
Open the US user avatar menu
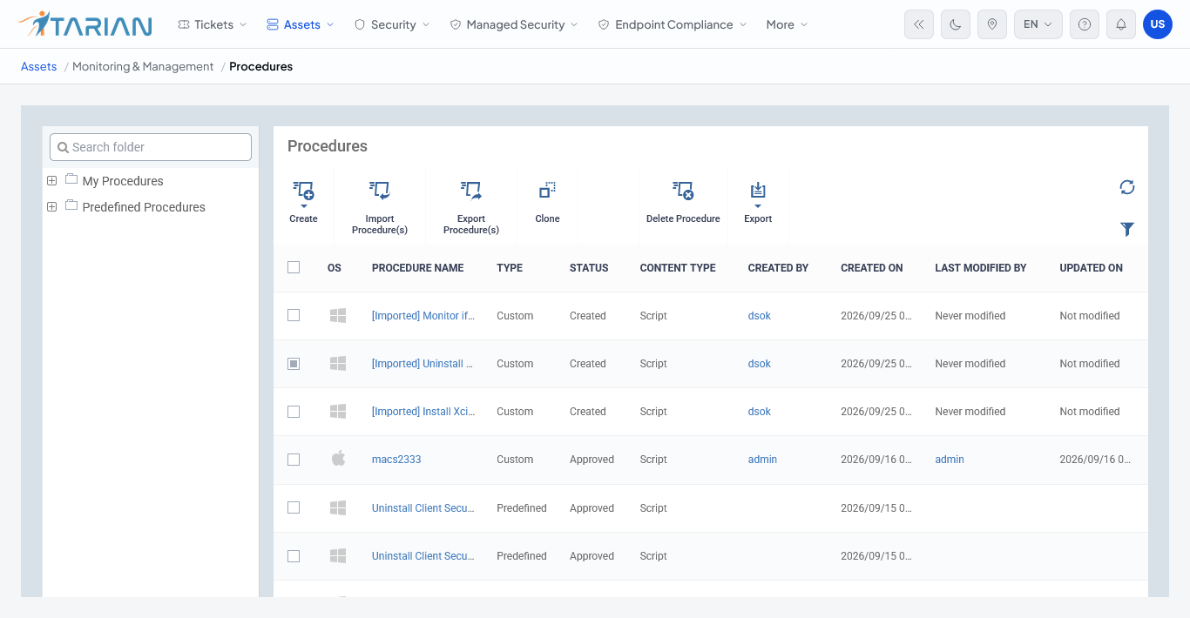click(1158, 24)
